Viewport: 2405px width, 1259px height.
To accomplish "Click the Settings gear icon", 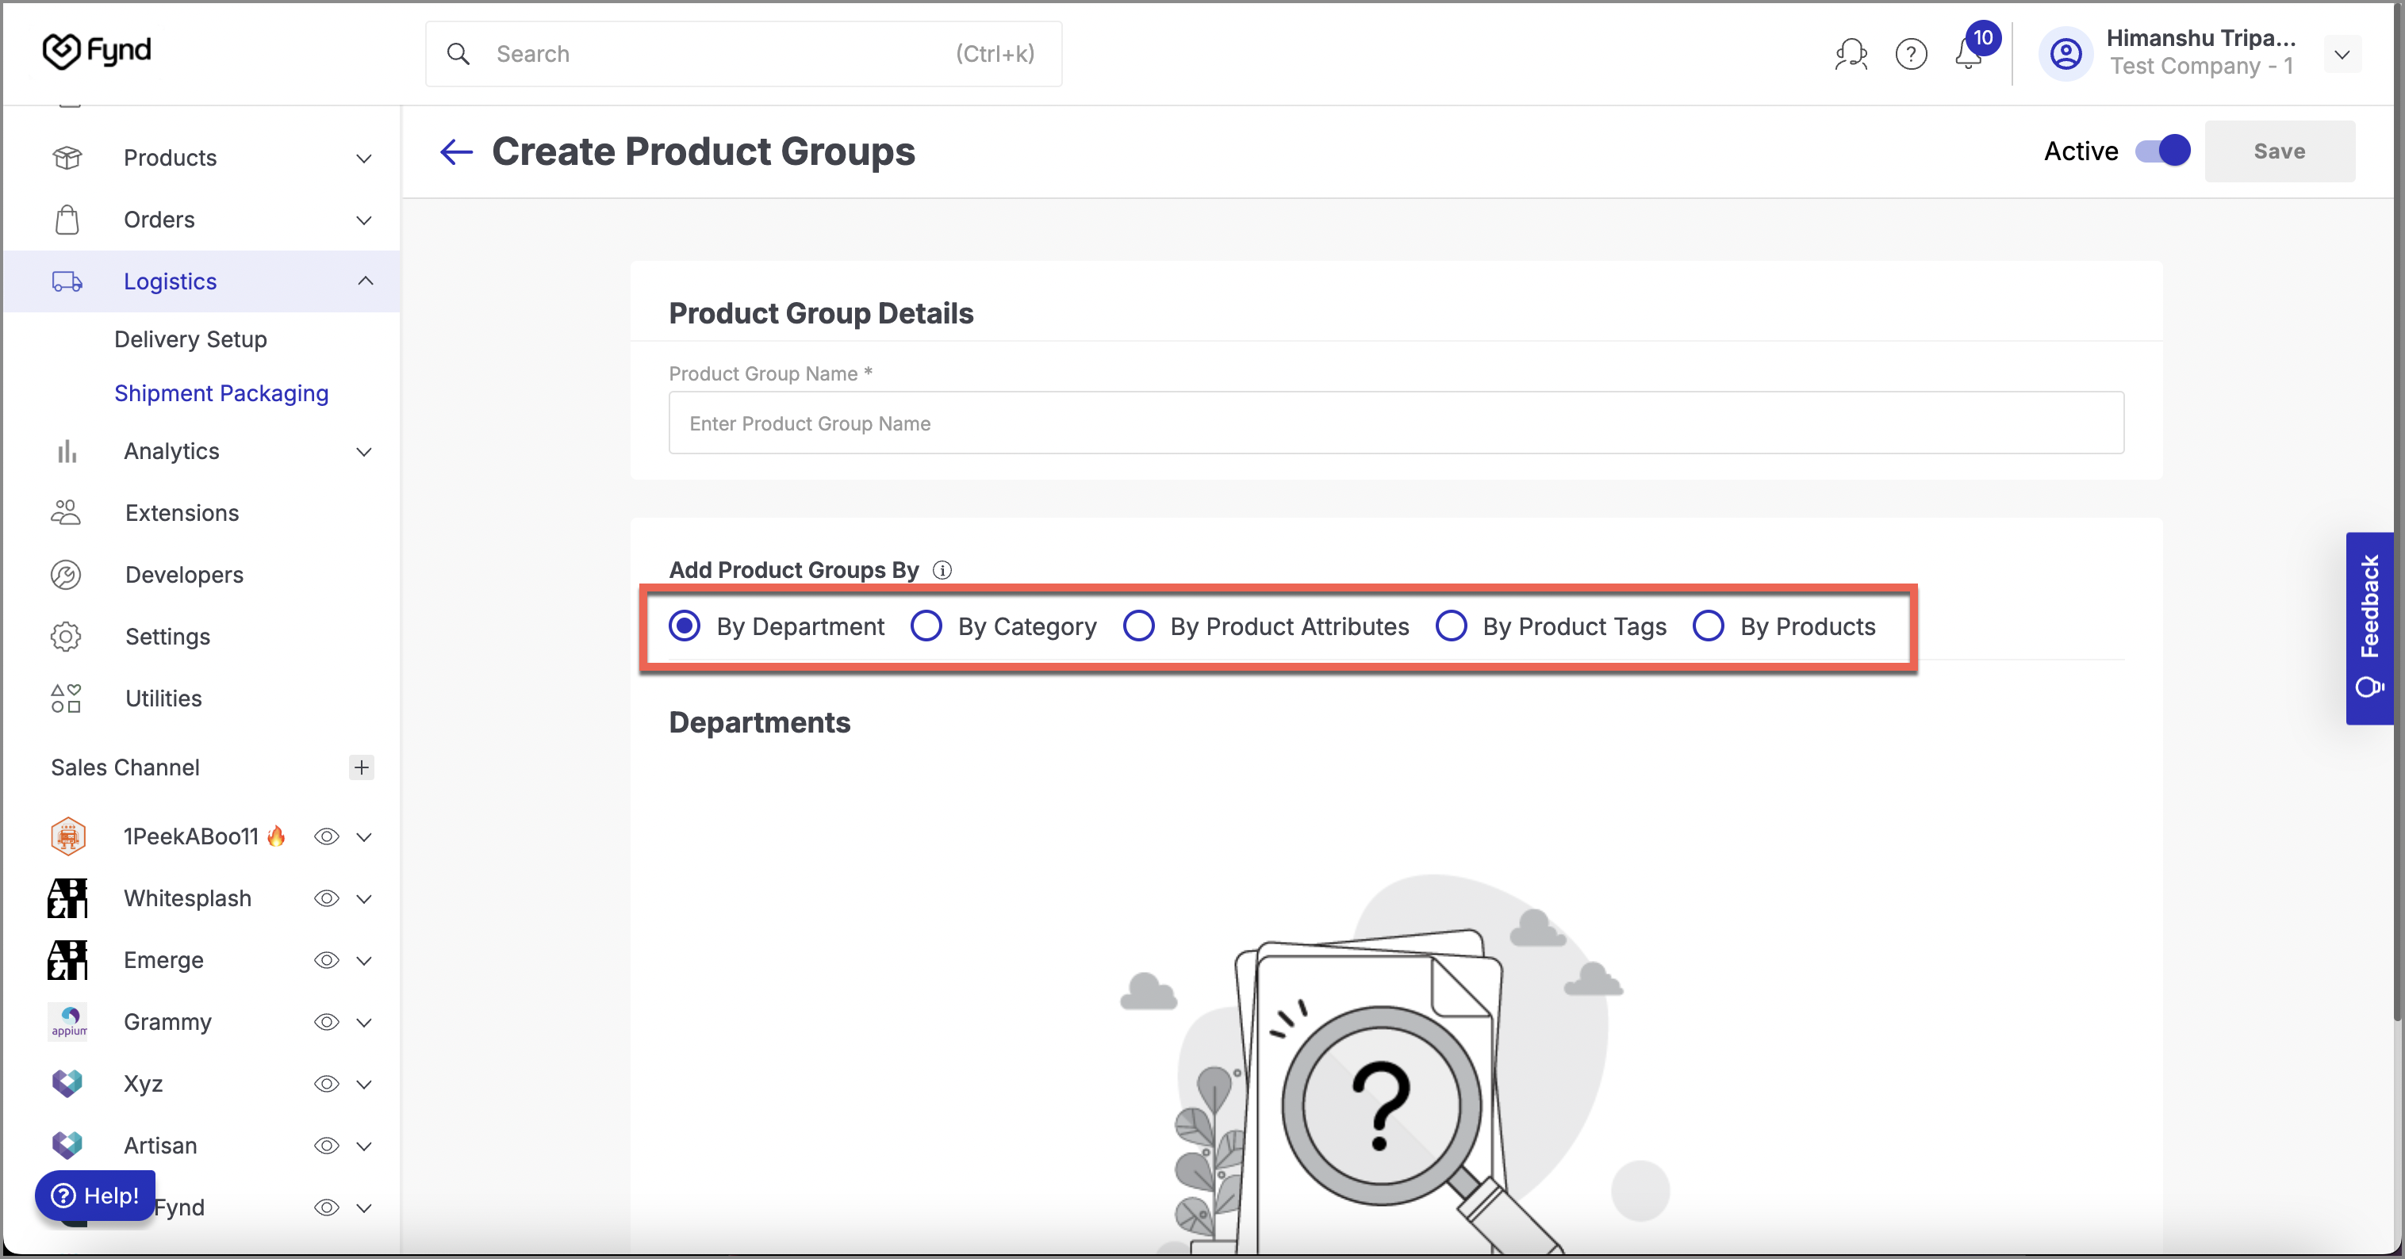I will (65, 637).
